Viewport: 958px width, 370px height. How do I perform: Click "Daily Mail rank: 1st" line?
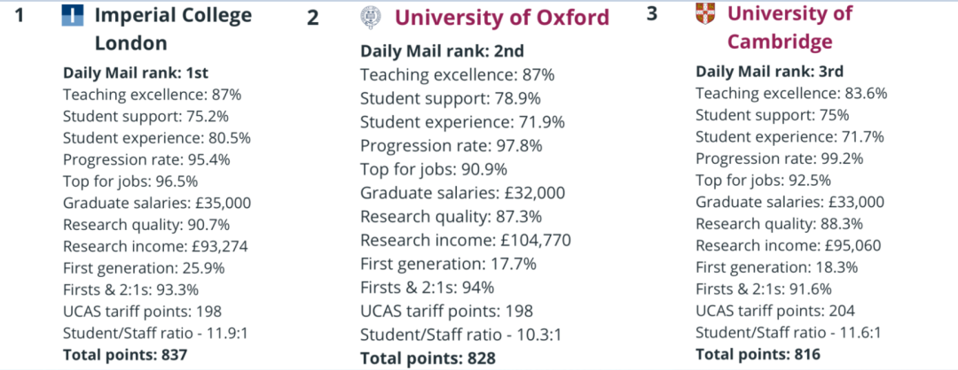[136, 73]
